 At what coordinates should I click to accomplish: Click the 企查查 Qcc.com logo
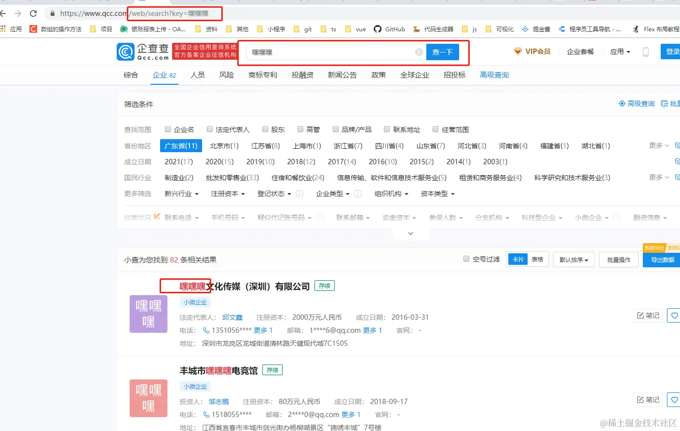coord(143,52)
